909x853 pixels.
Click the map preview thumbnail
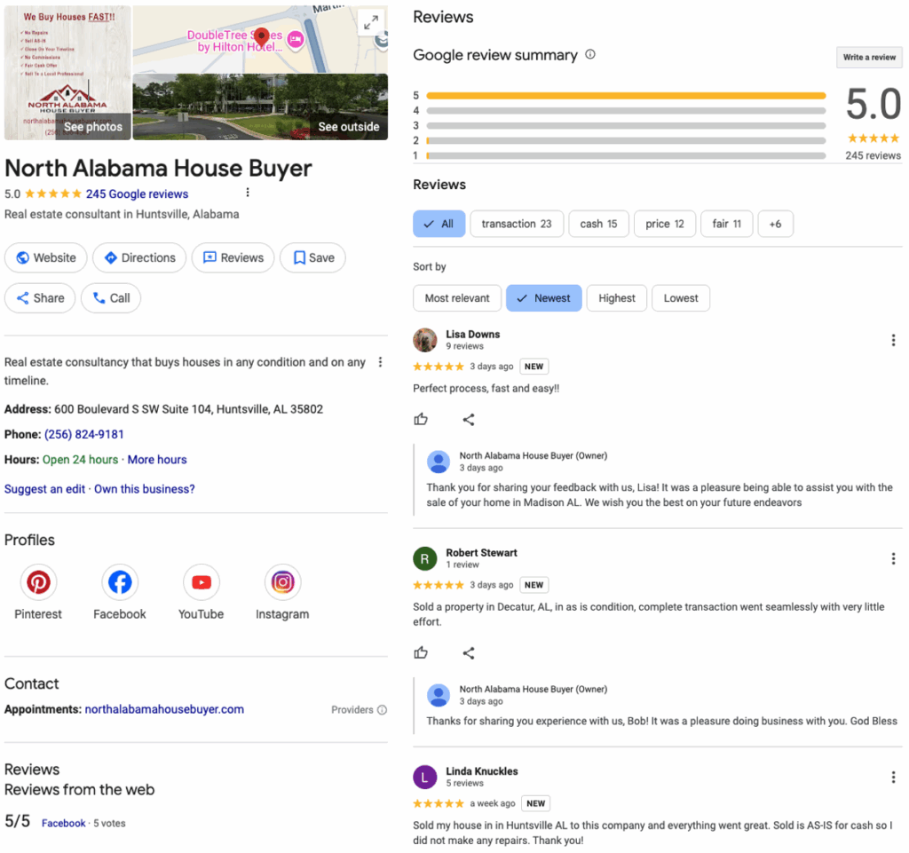[x=260, y=39]
